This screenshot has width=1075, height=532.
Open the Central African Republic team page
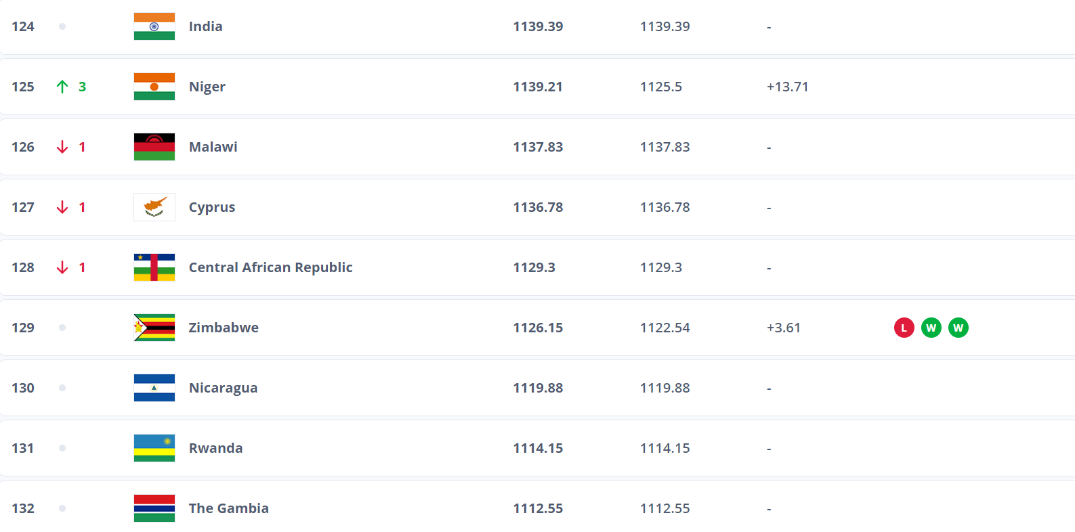coord(270,267)
